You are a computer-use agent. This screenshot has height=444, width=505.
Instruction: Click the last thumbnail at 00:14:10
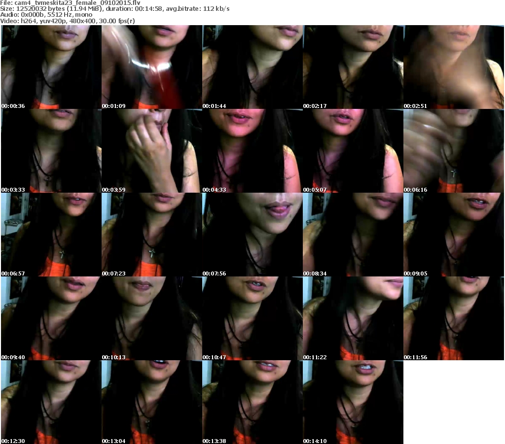(x=353, y=402)
